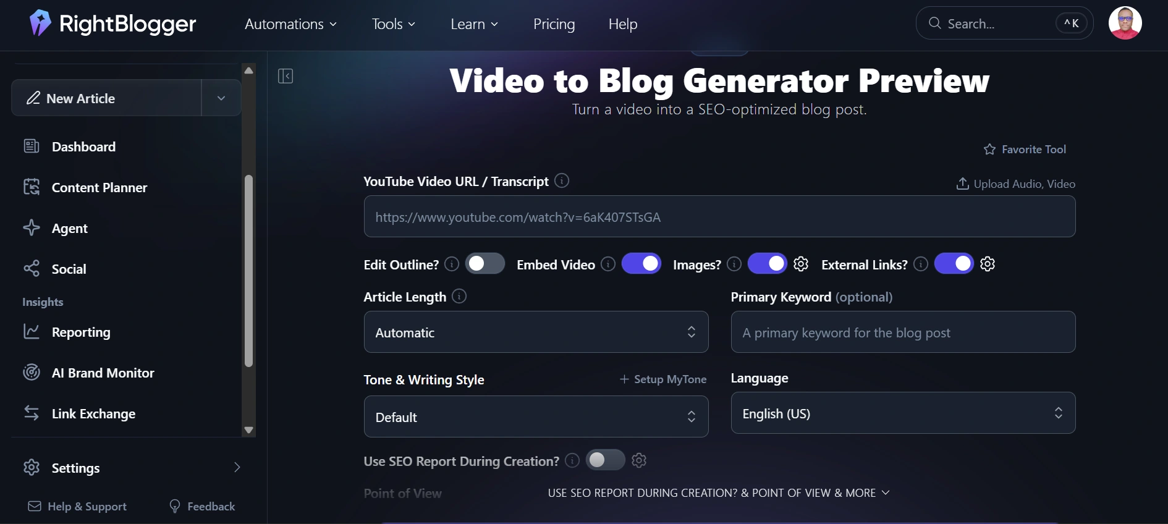
Task: Disable the Embed Video switch
Action: click(641, 264)
